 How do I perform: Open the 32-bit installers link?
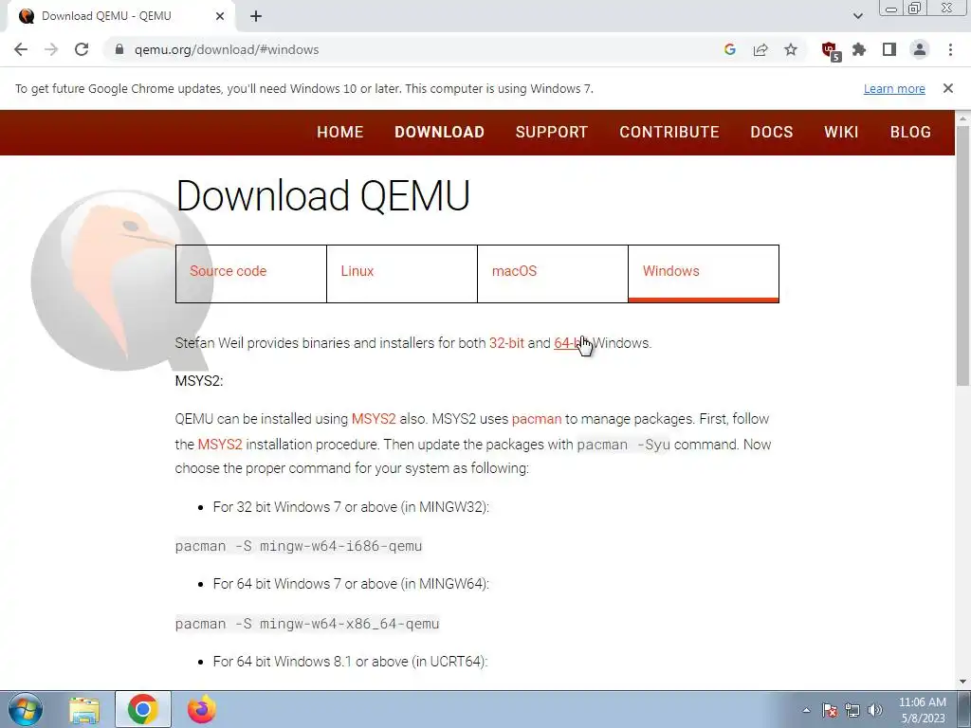click(x=506, y=343)
